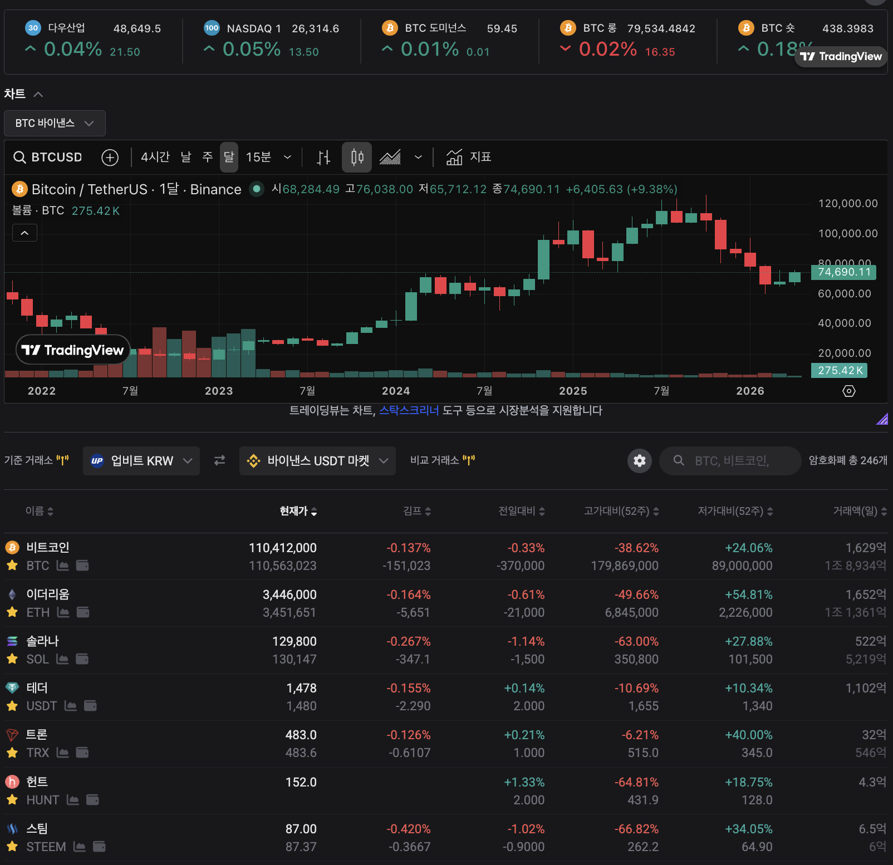
Task: Sort the table by 고가대비(52주)
Action: (621, 511)
